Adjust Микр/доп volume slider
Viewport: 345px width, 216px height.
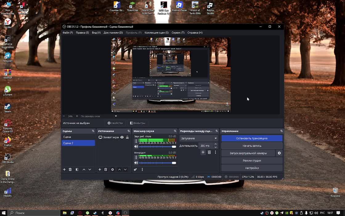click(157, 163)
